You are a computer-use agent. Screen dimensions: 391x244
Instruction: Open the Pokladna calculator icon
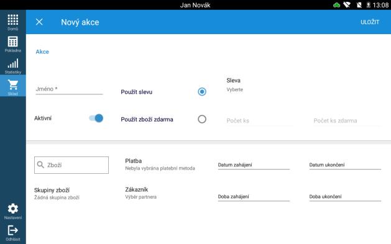tap(12, 42)
